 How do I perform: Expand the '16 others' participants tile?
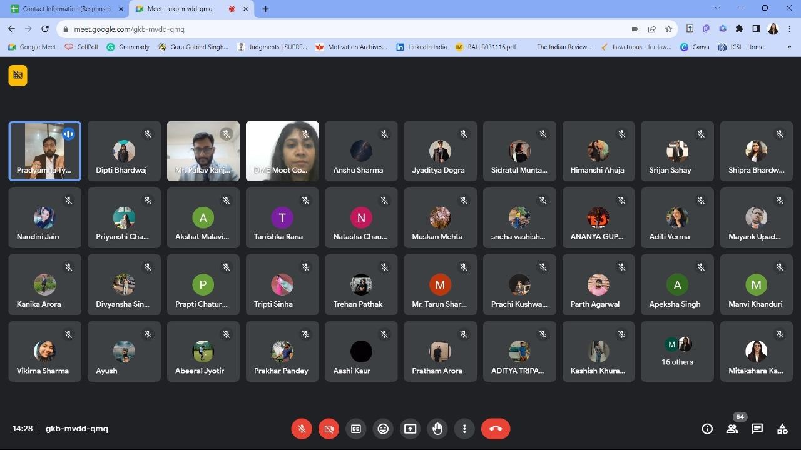pos(677,352)
